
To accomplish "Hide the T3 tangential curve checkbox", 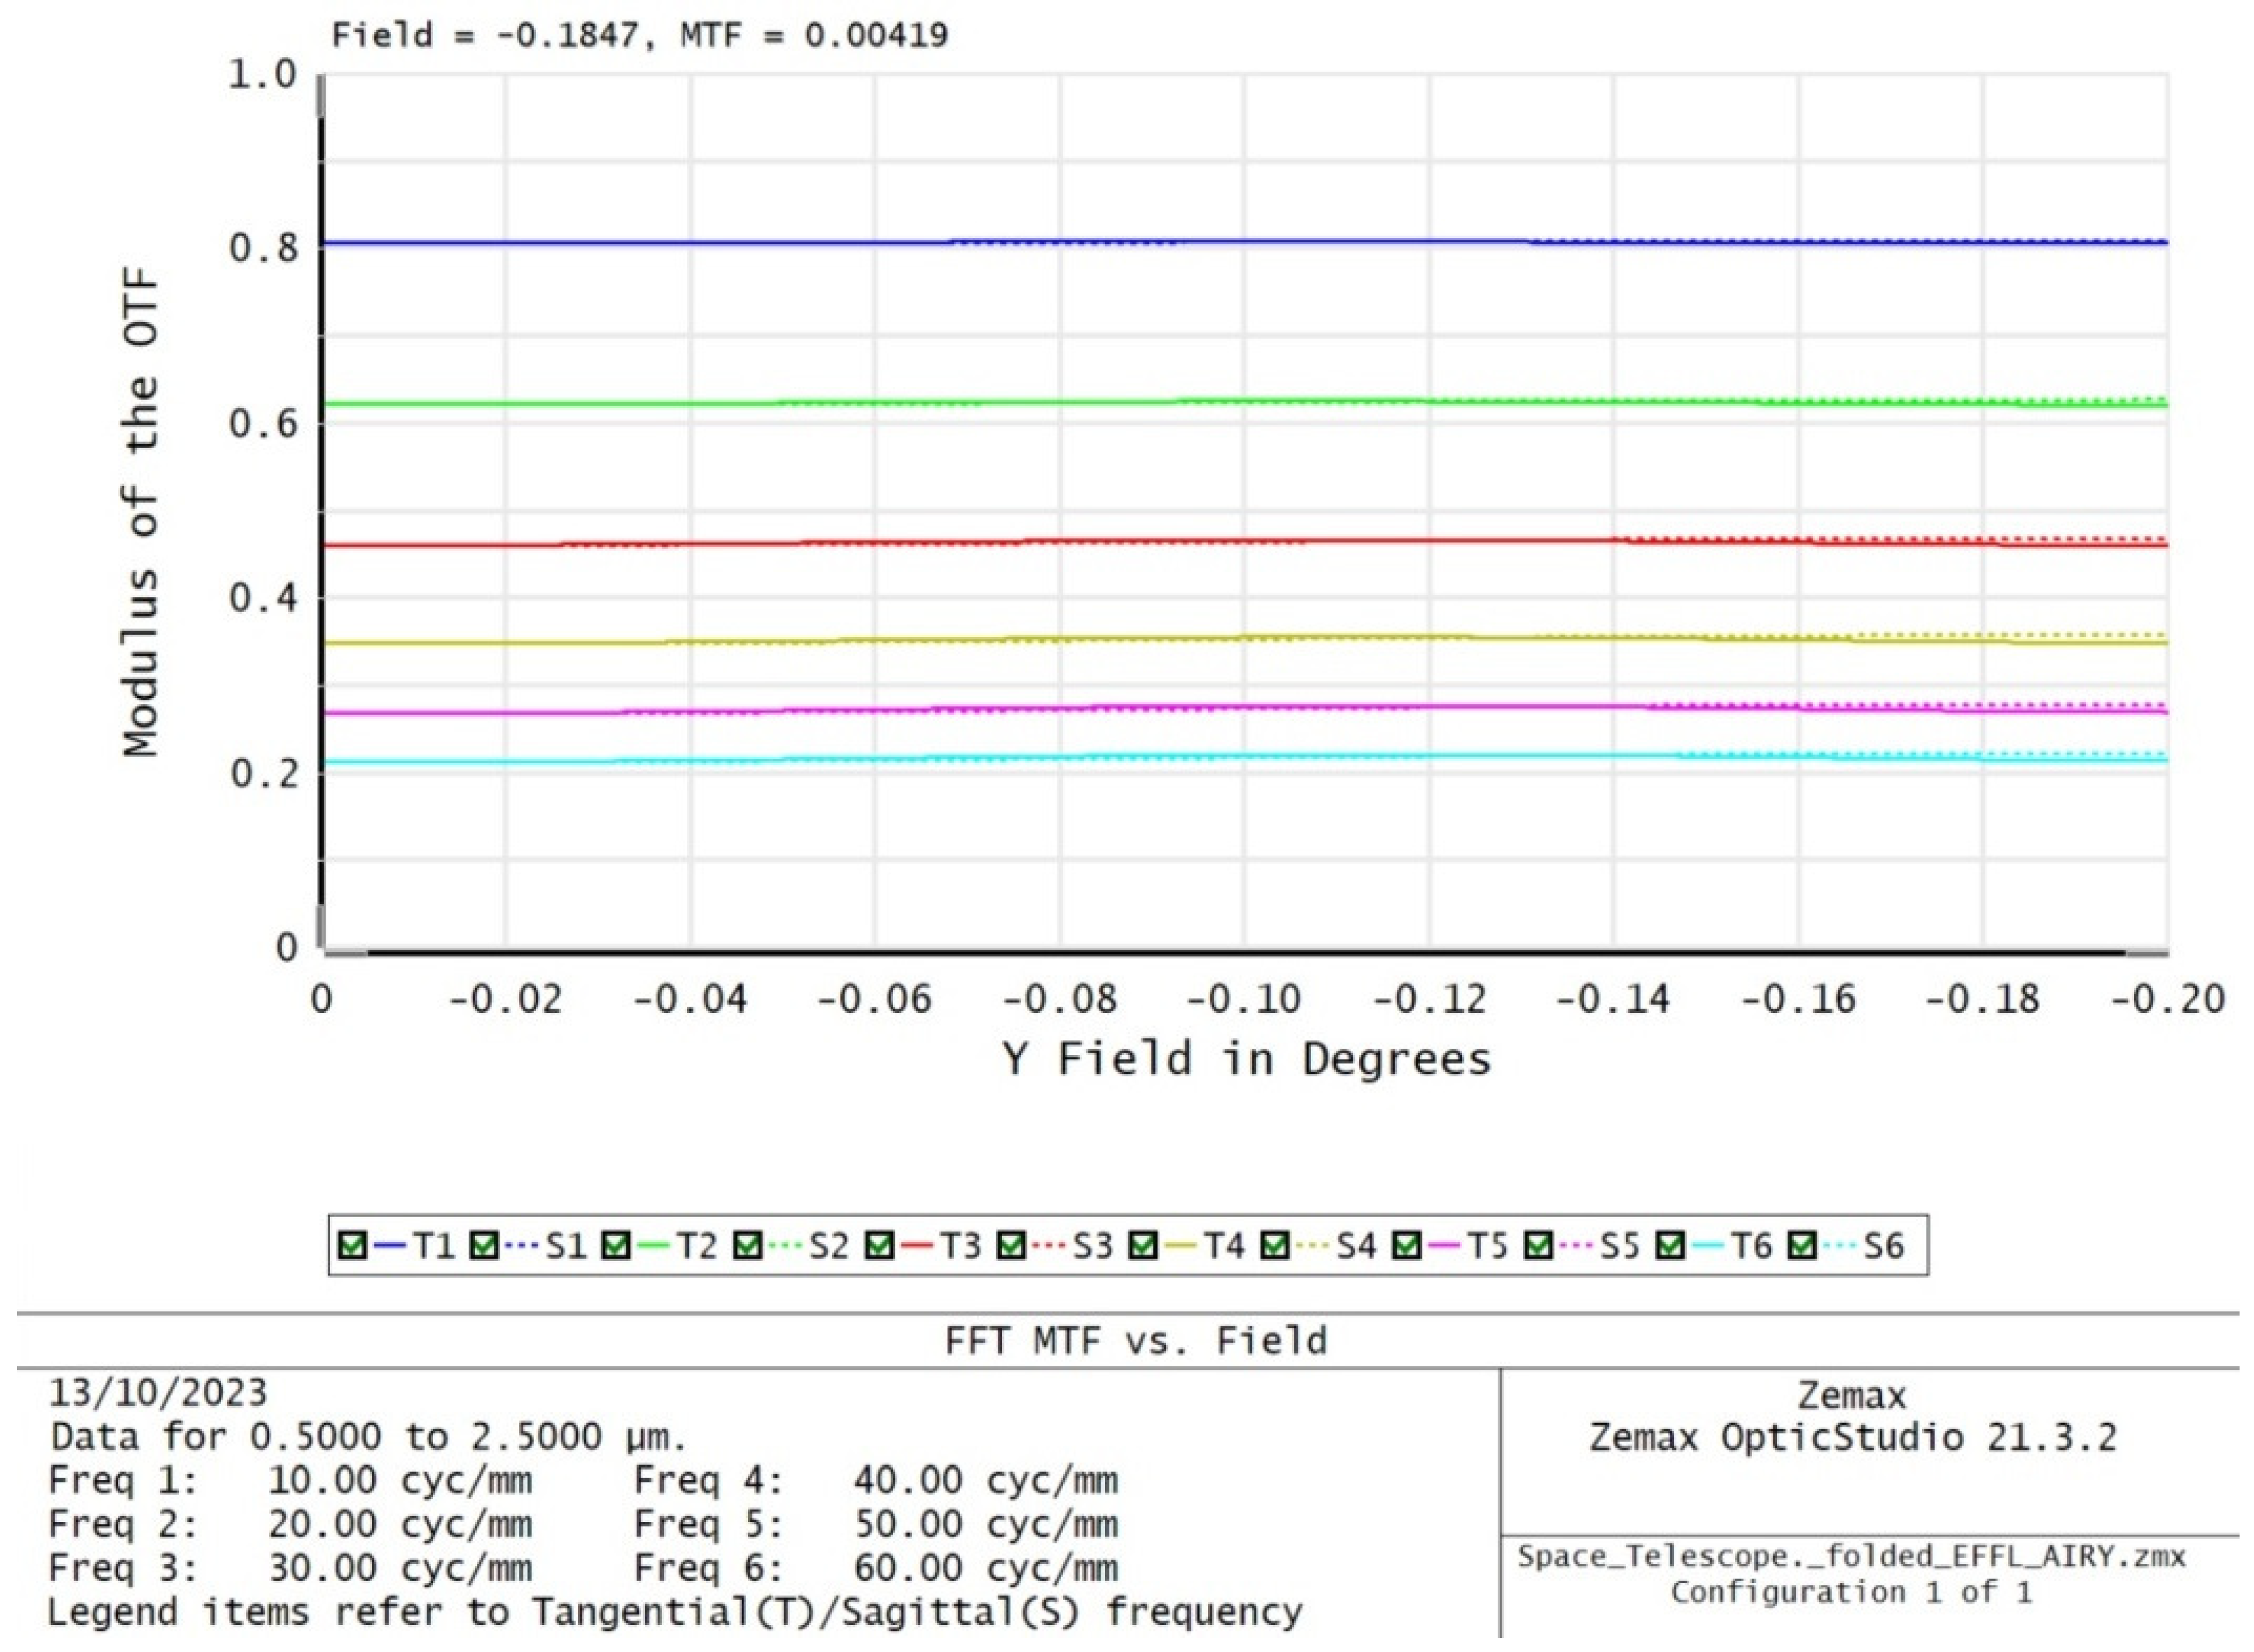I will pos(880,1246).
